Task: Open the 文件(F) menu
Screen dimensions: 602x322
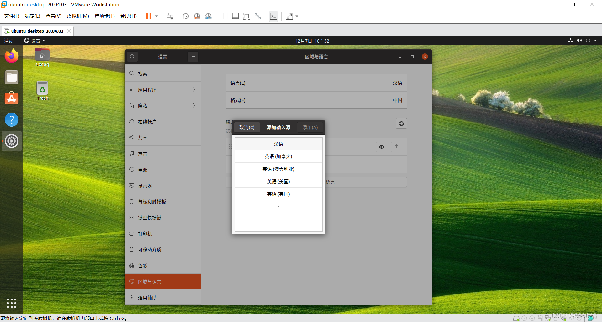Action: 12,16
